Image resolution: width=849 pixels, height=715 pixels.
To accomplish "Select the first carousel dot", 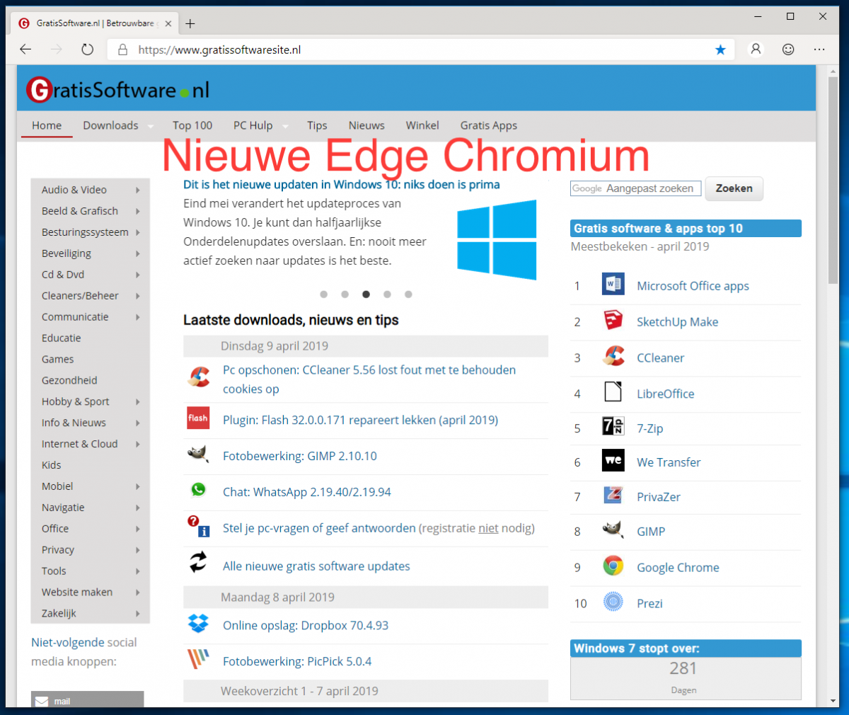I will [323, 294].
